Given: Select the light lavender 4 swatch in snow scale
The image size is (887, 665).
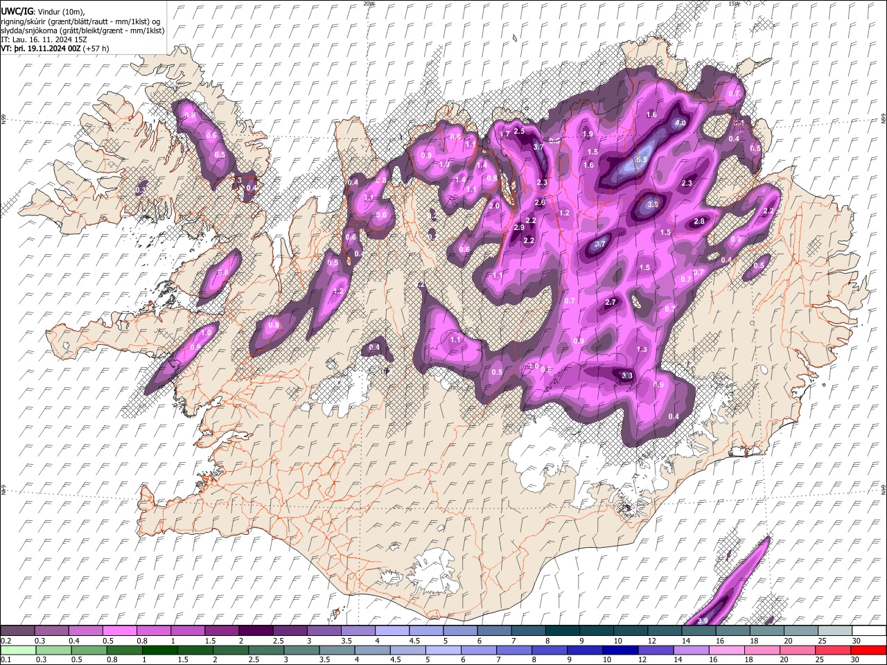Looking at the screenshot, I should pos(392,630).
